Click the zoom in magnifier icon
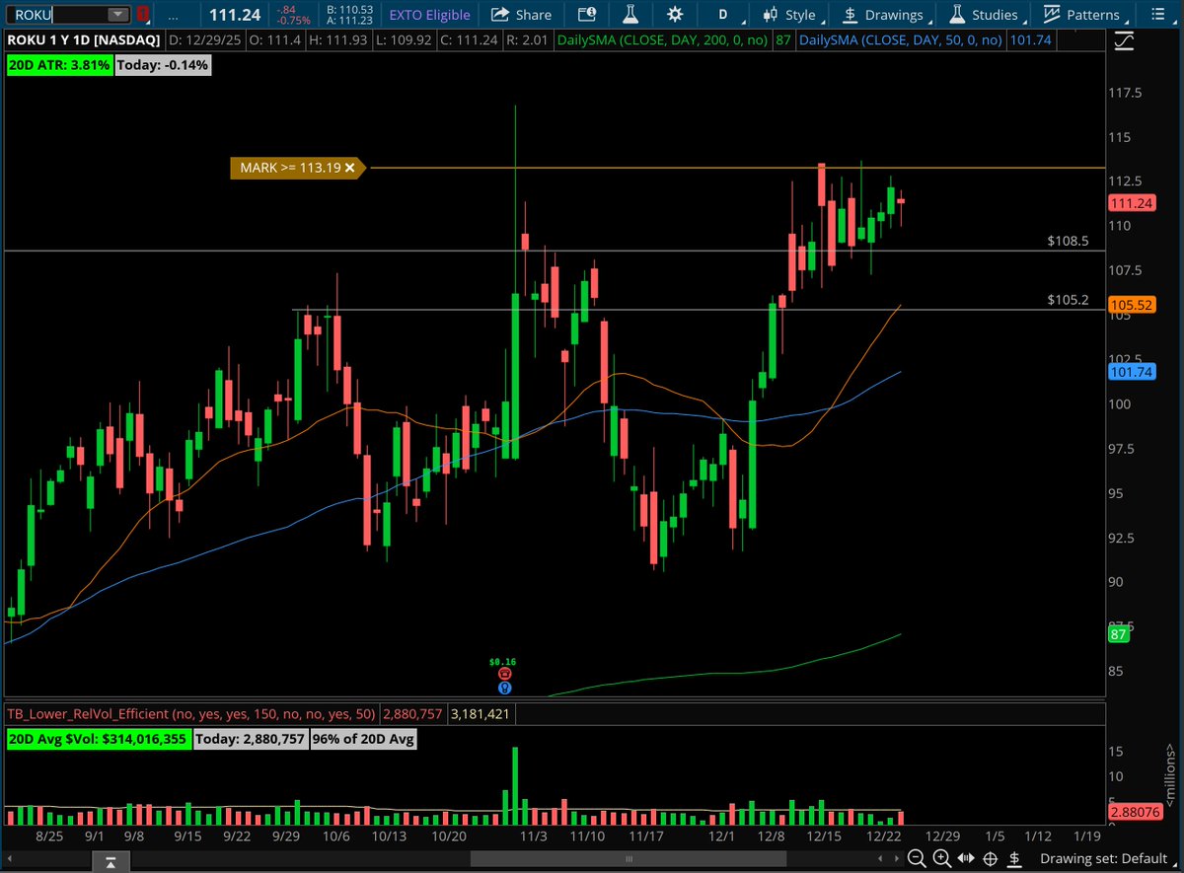 point(941,858)
